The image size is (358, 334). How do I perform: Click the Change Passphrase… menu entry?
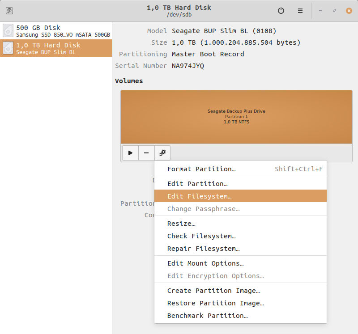click(x=240, y=209)
